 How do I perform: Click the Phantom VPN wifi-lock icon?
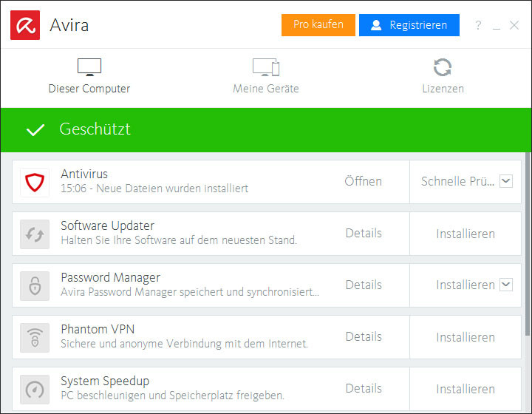point(35,337)
